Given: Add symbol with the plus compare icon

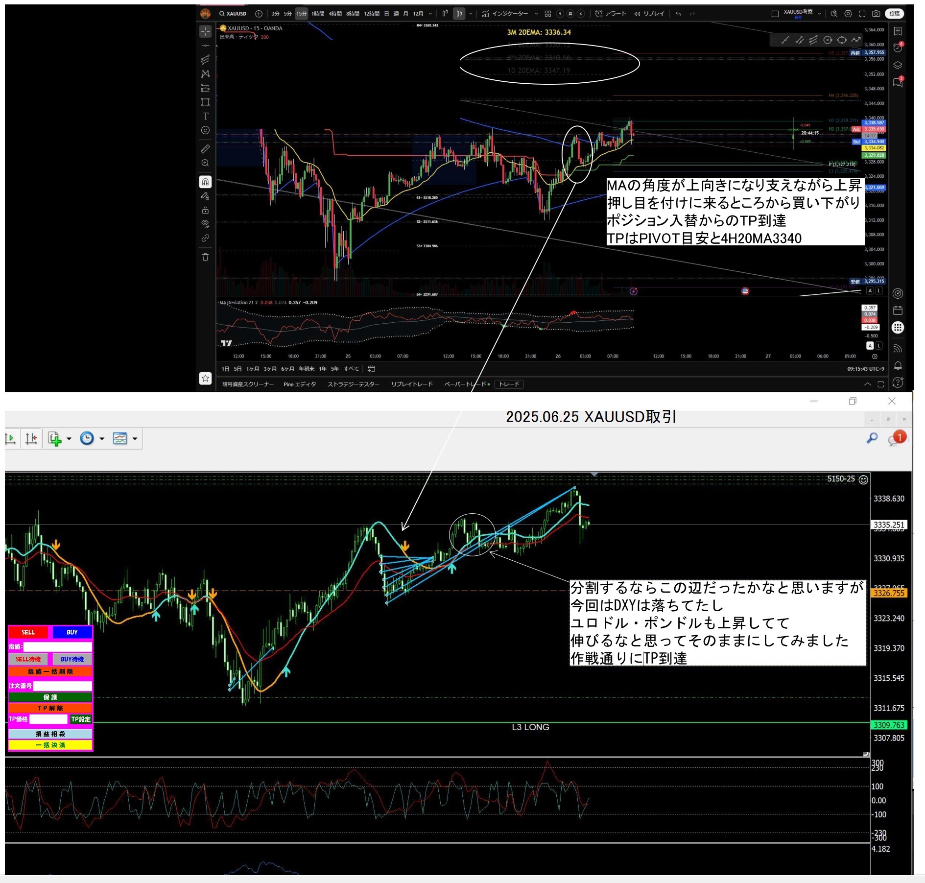Looking at the screenshot, I should [x=259, y=14].
